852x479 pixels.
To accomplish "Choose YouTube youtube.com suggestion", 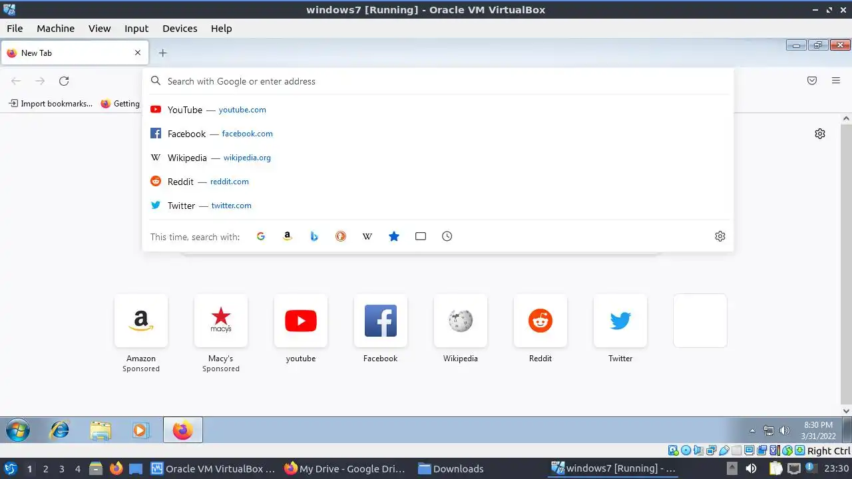I will [x=438, y=110].
